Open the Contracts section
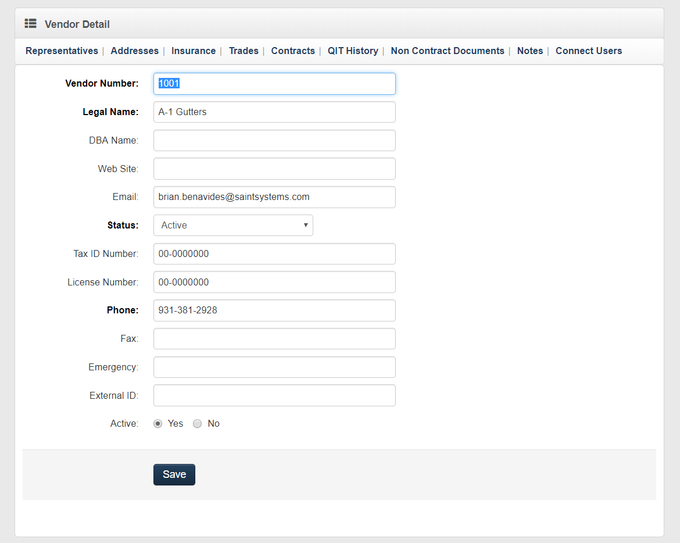 (293, 51)
